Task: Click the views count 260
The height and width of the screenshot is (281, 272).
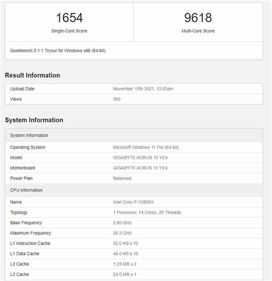Action: [116, 99]
